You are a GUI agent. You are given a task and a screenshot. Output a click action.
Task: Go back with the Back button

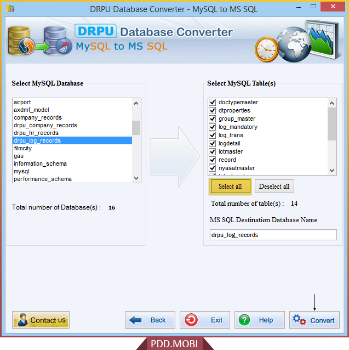point(150,320)
